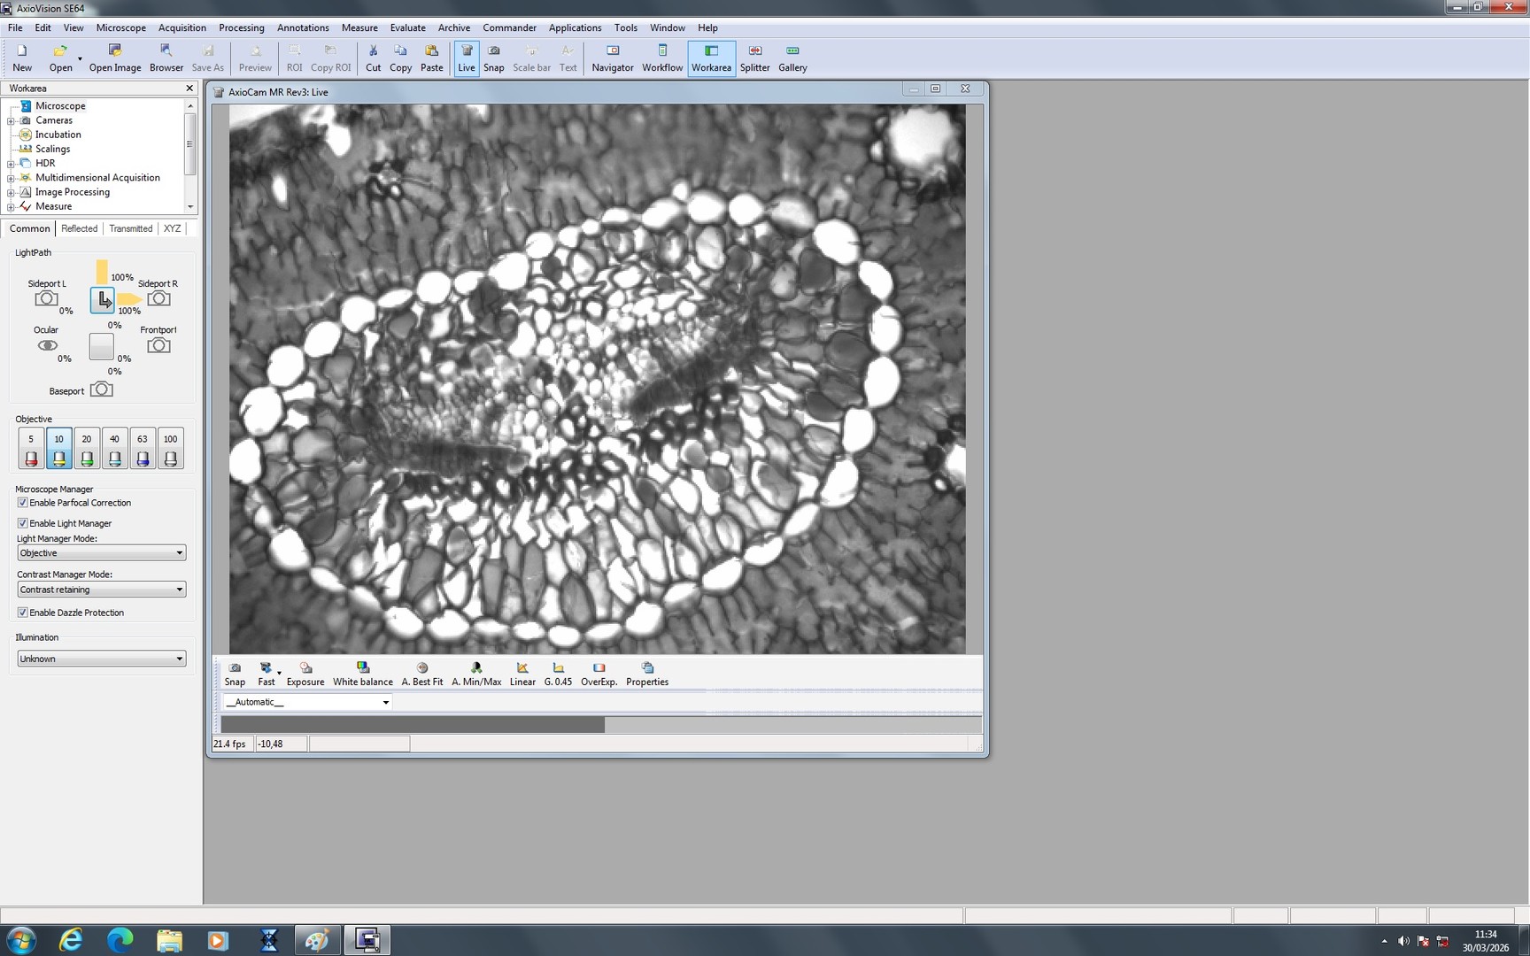Image resolution: width=1530 pixels, height=956 pixels.
Task: Open the Gallery view
Action: pyautogui.click(x=792, y=56)
